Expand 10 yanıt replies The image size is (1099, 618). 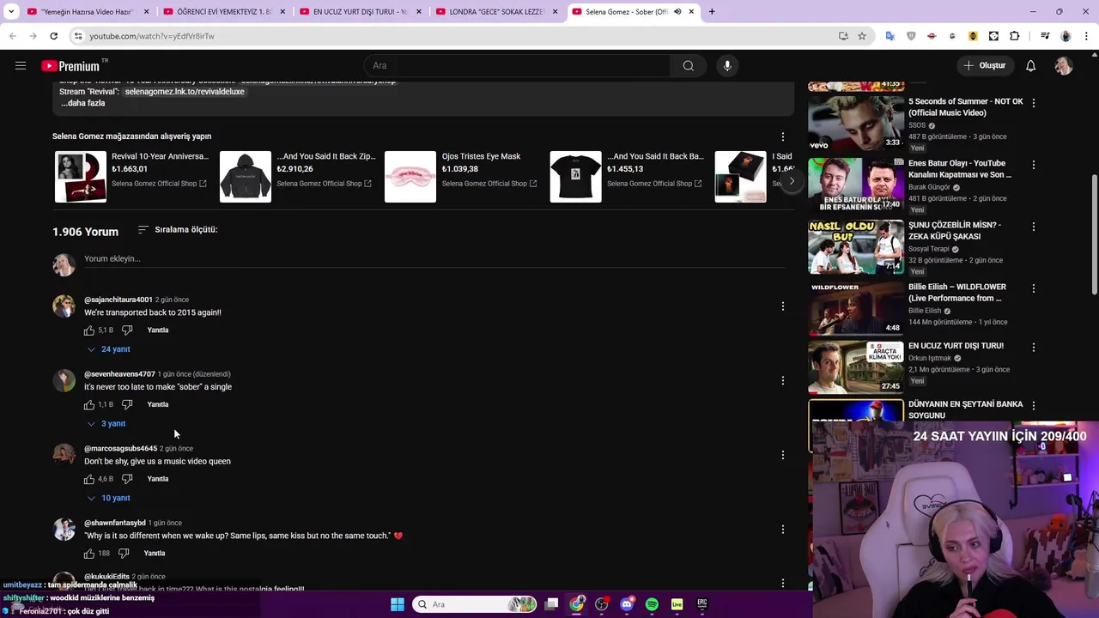click(x=109, y=498)
